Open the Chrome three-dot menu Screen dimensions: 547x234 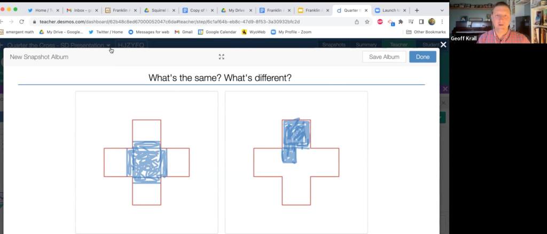tap(442, 22)
